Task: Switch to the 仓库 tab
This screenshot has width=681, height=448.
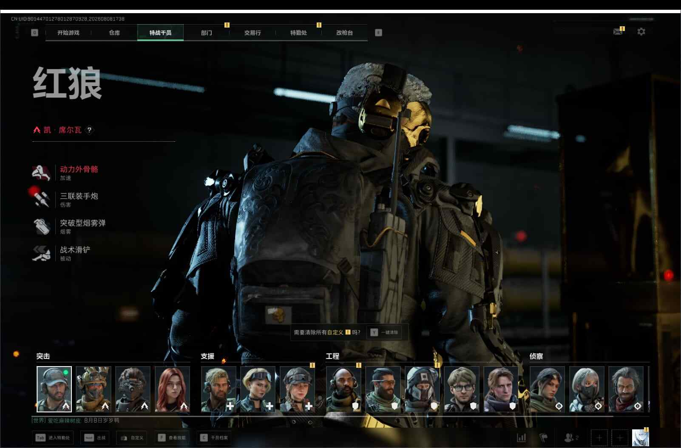Action: (x=114, y=33)
